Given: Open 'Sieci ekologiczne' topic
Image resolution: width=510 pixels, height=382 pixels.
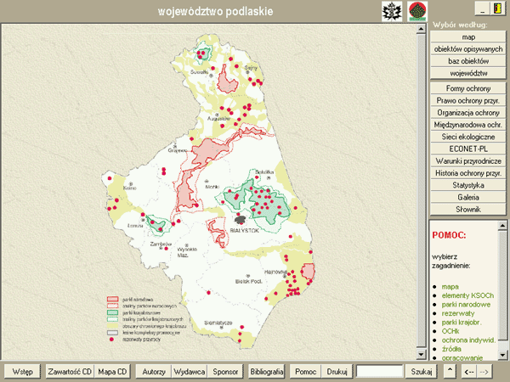Looking at the screenshot, I should click(468, 137).
